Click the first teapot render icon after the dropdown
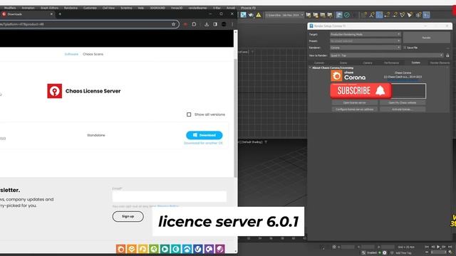Viewport: 456px width, 256px height. point(309,15)
